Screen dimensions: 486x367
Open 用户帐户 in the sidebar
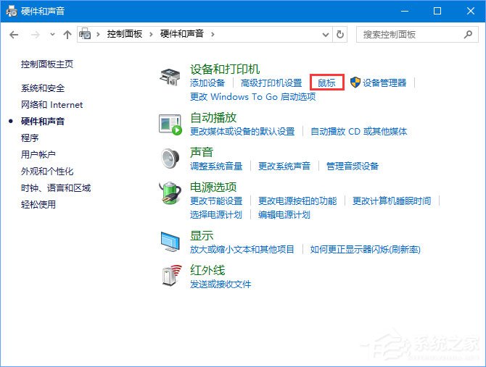pyautogui.click(x=38, y=154)
